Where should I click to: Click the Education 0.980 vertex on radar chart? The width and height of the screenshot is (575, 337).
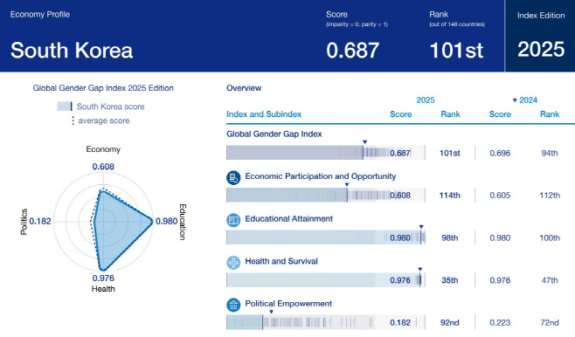tap(152, 221)
